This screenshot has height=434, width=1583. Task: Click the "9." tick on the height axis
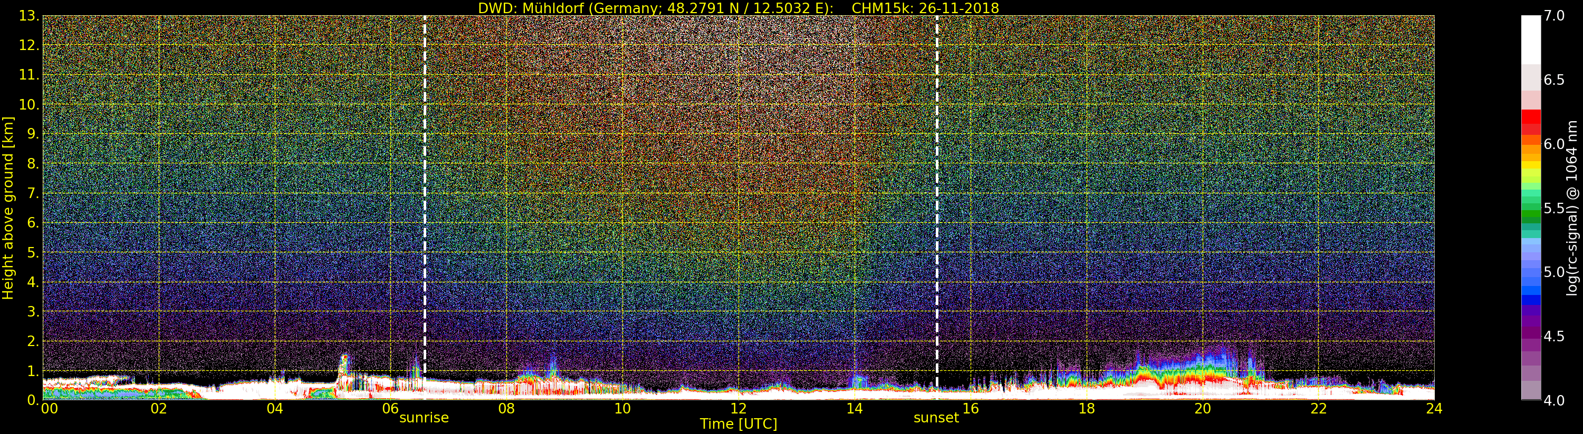pyautogui.click(x=33, y=134)
